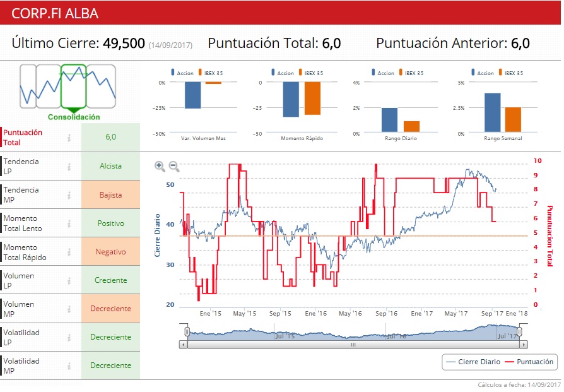The height and width of the screenshot is (392, 564).
Task: Click the green 6,0 score cell
Action: (x=111, y=137)
